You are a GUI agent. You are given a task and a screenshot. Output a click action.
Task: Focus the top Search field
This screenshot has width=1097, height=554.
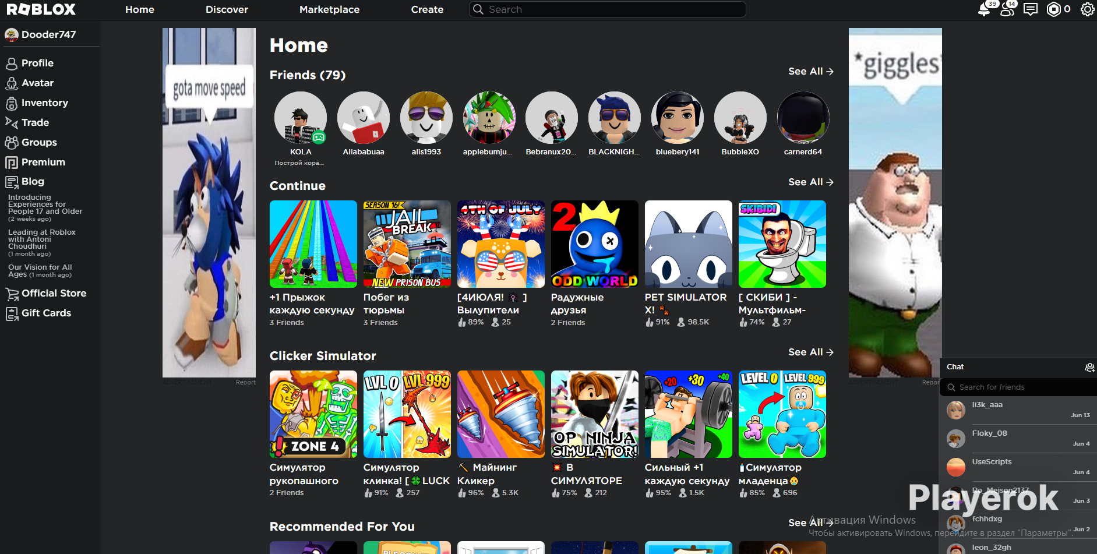(x=608, y=9)
